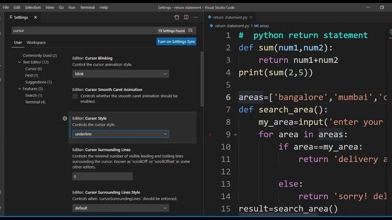Viewport: 392px width, 220px height.
Task: Restore down the VS Code window
Action: 382,7
